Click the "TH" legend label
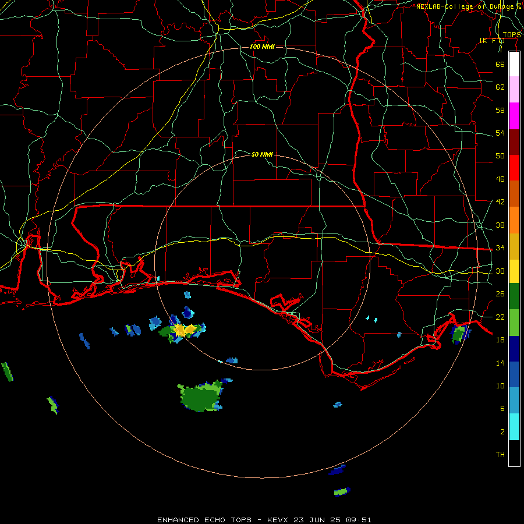This screenshot has height=524, width=524. click(x=500, y=455)
